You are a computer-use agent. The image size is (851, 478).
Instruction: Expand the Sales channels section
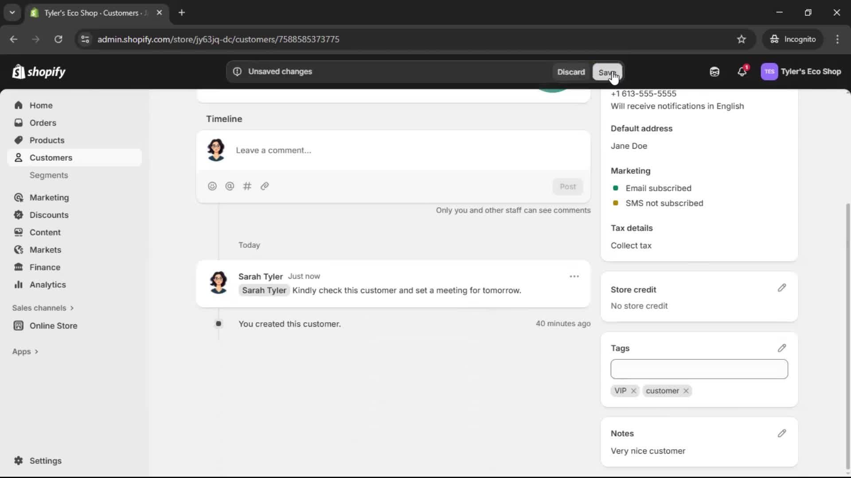tap(43, 308)
